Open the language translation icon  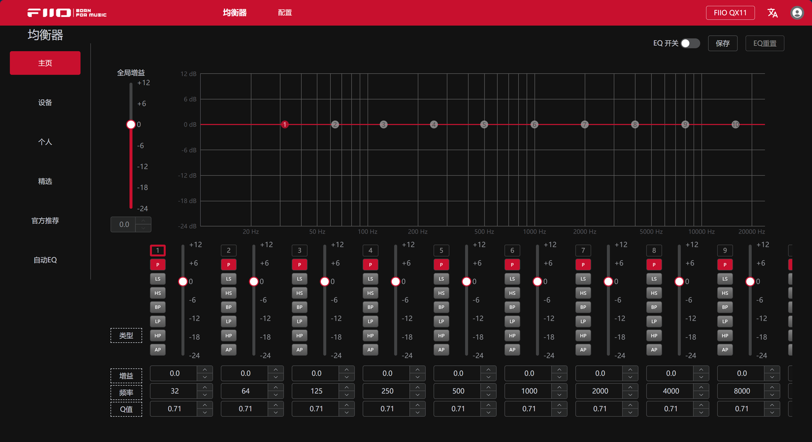click(773, 13)
